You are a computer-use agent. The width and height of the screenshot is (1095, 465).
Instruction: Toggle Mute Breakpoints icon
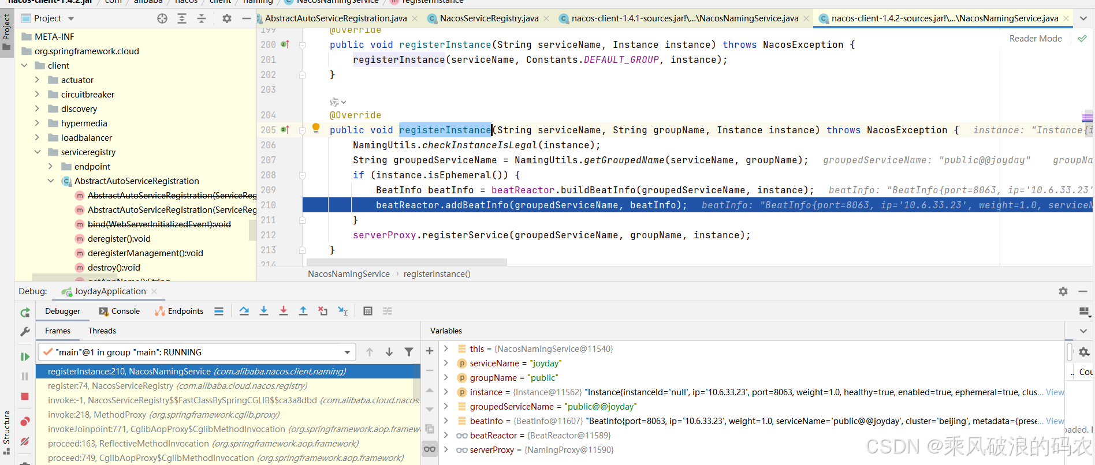[x=25, y=441]
